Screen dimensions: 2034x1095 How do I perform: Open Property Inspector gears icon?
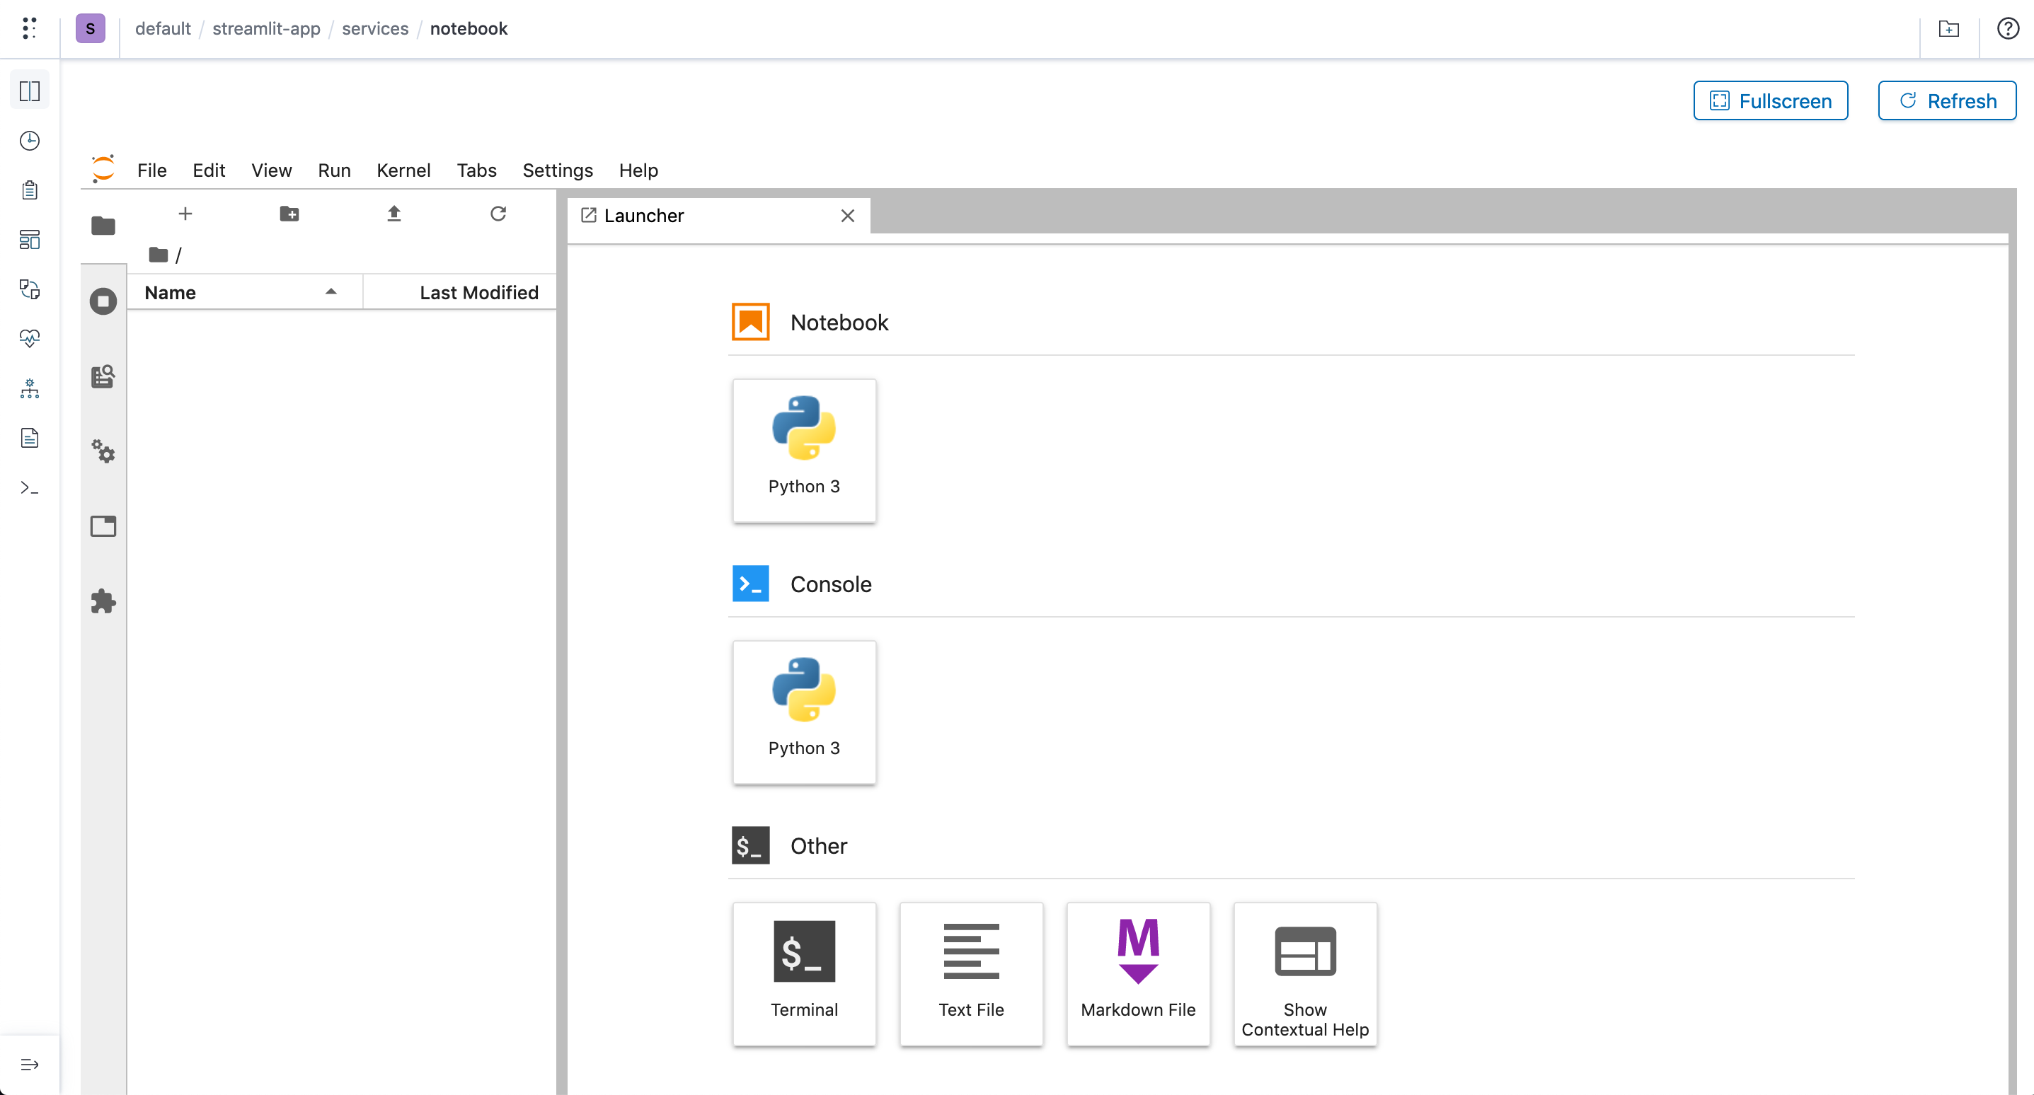tap(103, 451)
